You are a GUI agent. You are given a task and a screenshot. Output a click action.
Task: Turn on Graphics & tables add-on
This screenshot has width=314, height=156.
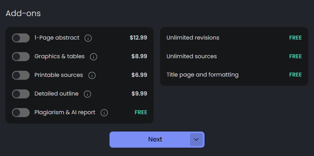(x=21, y=57)
